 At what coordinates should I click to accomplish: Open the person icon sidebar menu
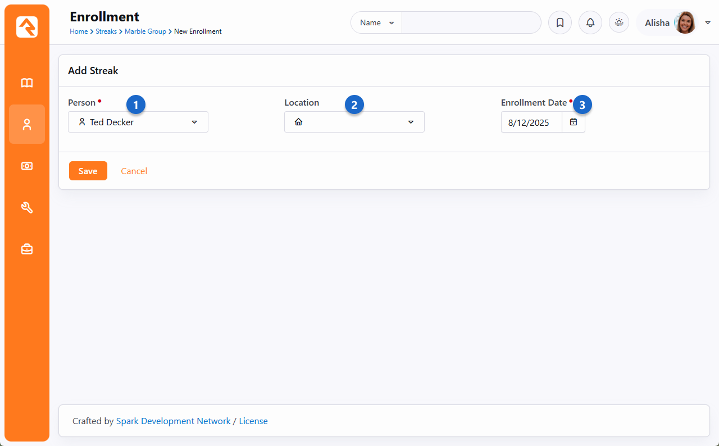tap(27, 124)
